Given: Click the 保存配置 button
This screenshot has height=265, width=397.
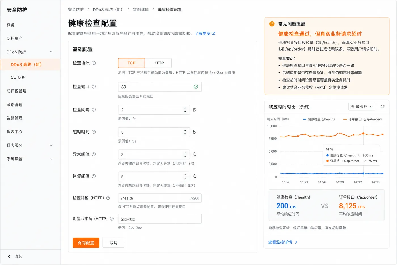Looking at the screenshot, I should 86,243.
